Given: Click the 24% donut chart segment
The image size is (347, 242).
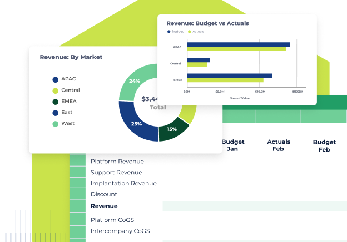Looking at the screenshot, I should (x=135, y=81).
